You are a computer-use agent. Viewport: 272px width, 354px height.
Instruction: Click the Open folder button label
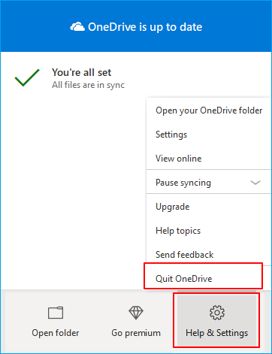[56, 333]
